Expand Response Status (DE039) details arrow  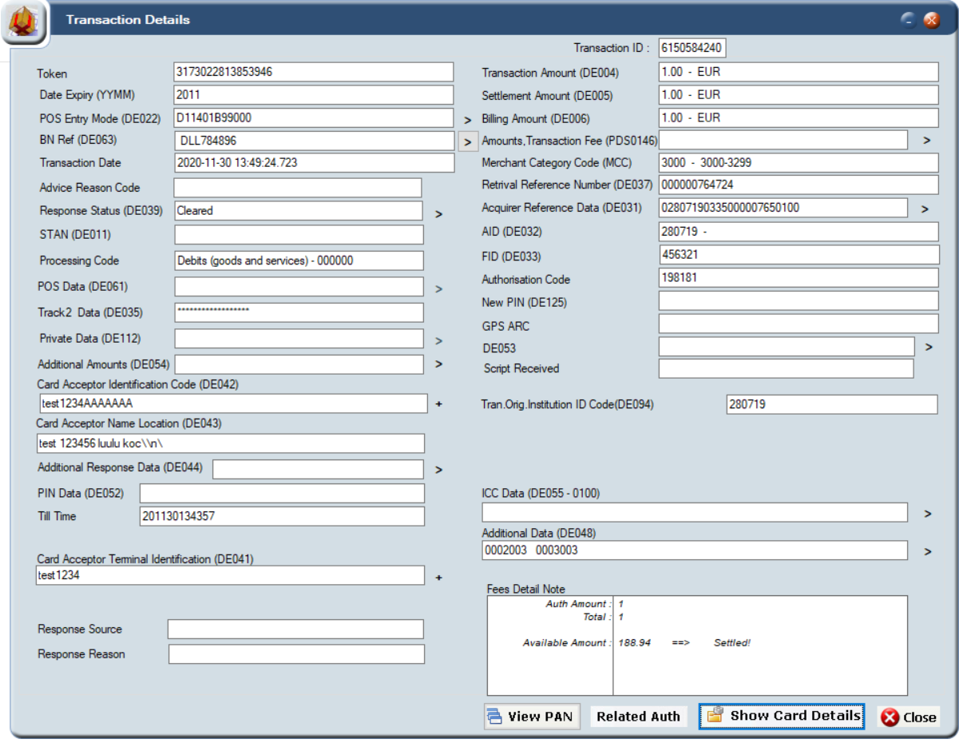(x=438, y=214)
